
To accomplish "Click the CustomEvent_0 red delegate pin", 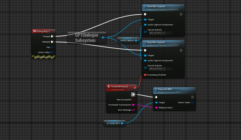I will tap(135, 88).
